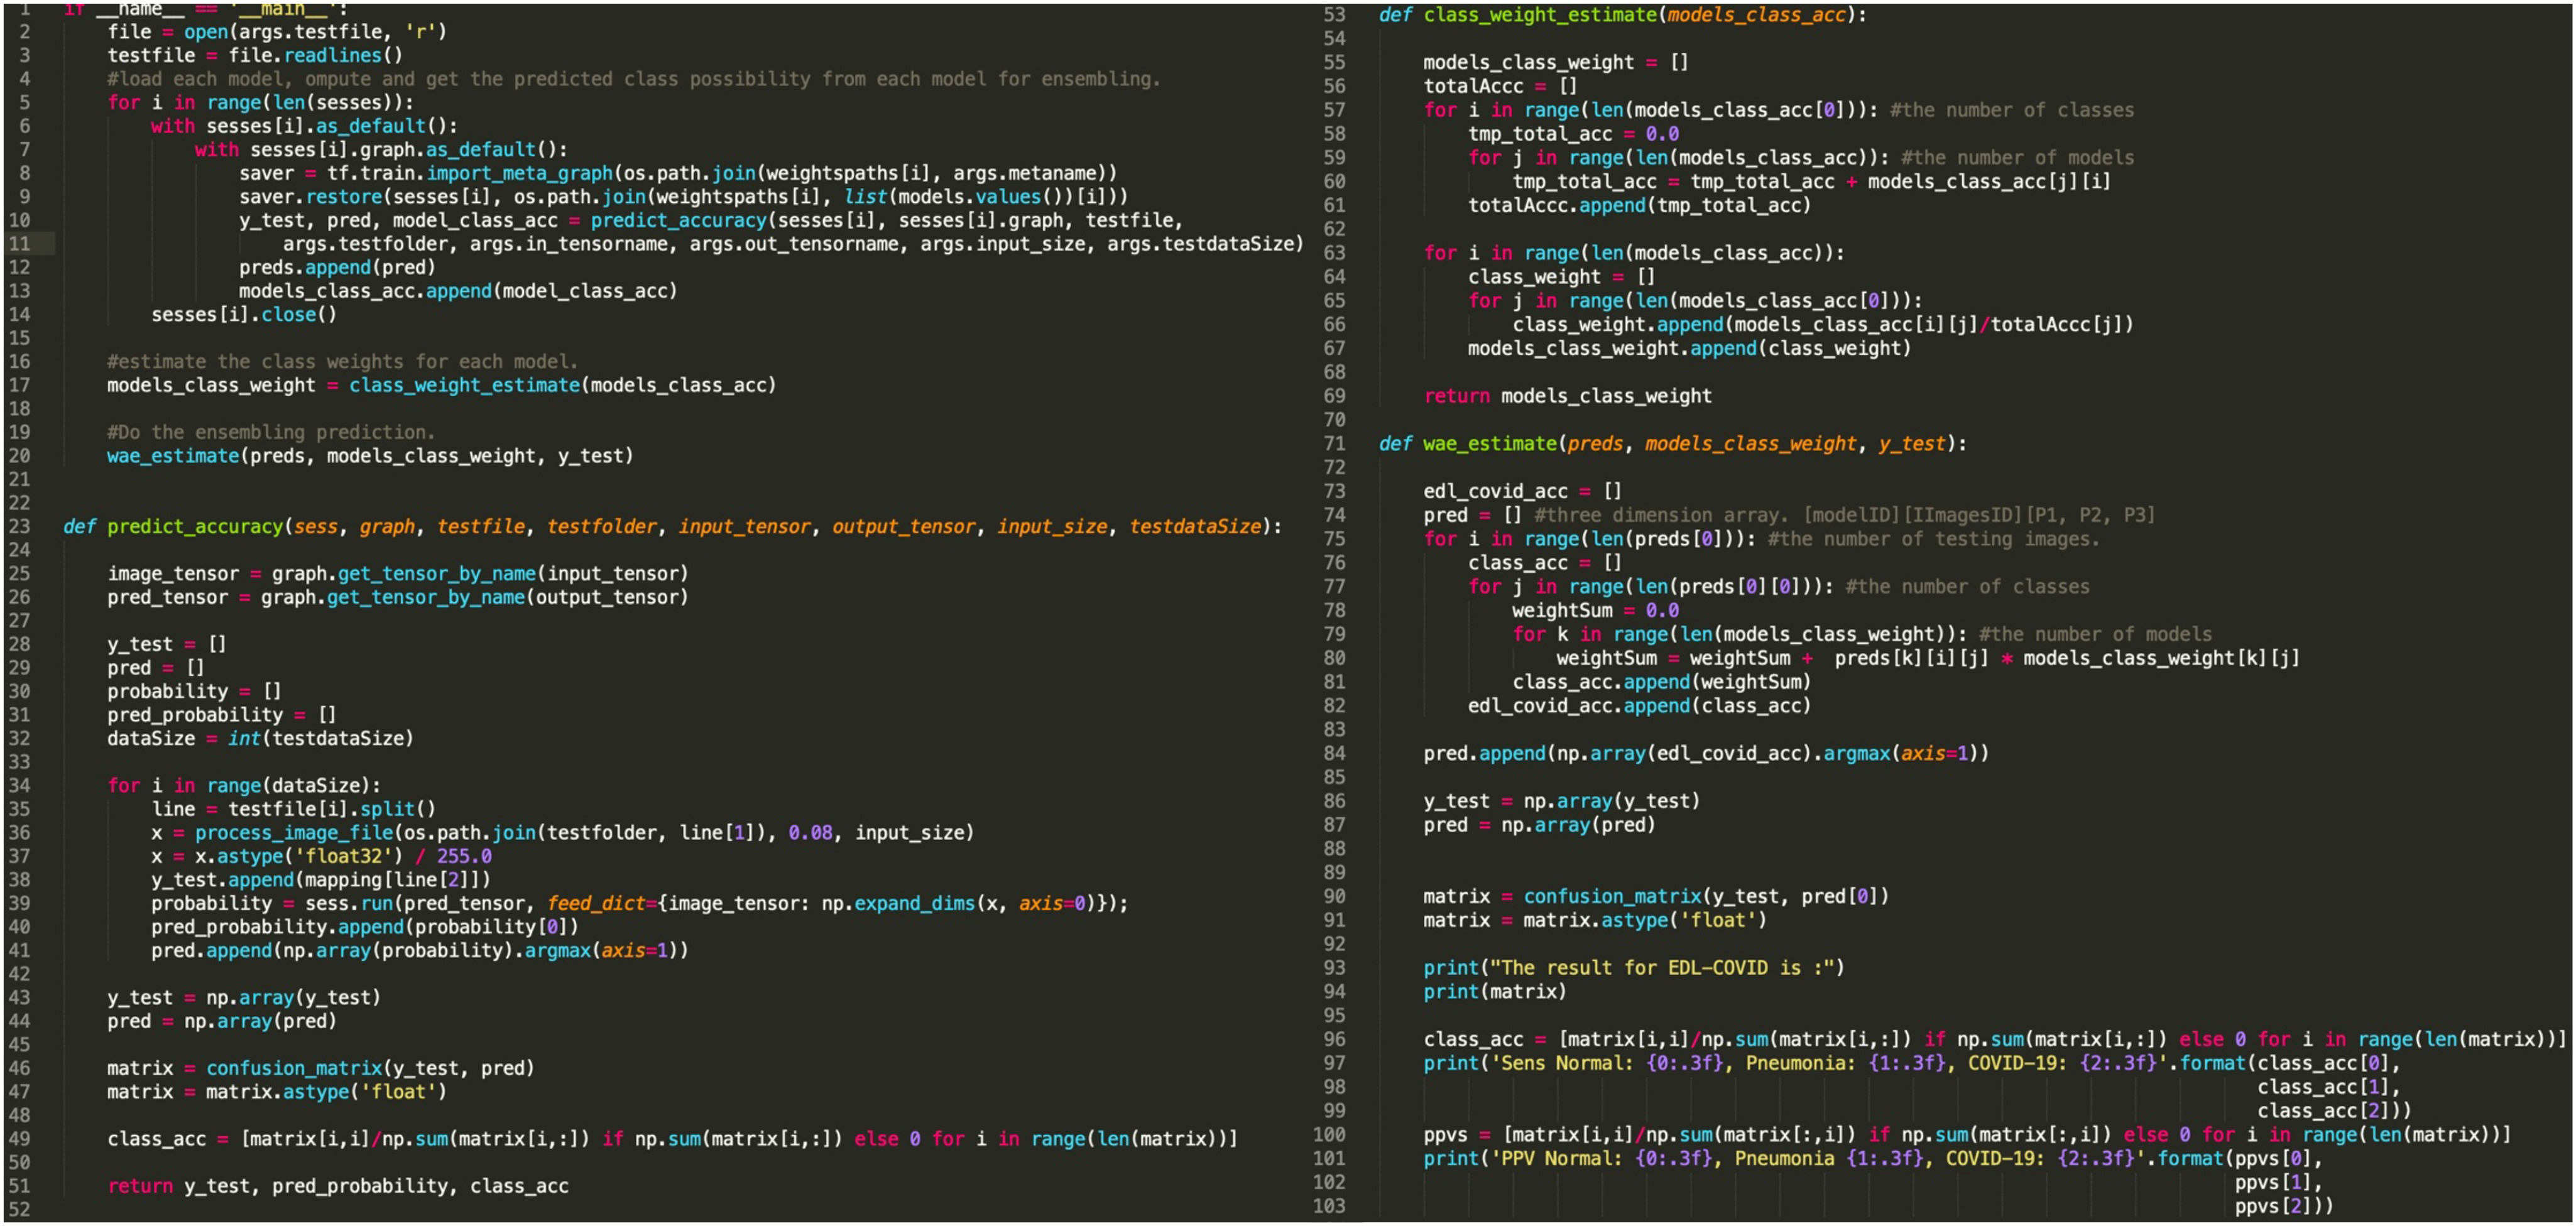Click 'for i in range(dataSize):' line
This screenshot has height=1226, width=2576.
[244, 785]
